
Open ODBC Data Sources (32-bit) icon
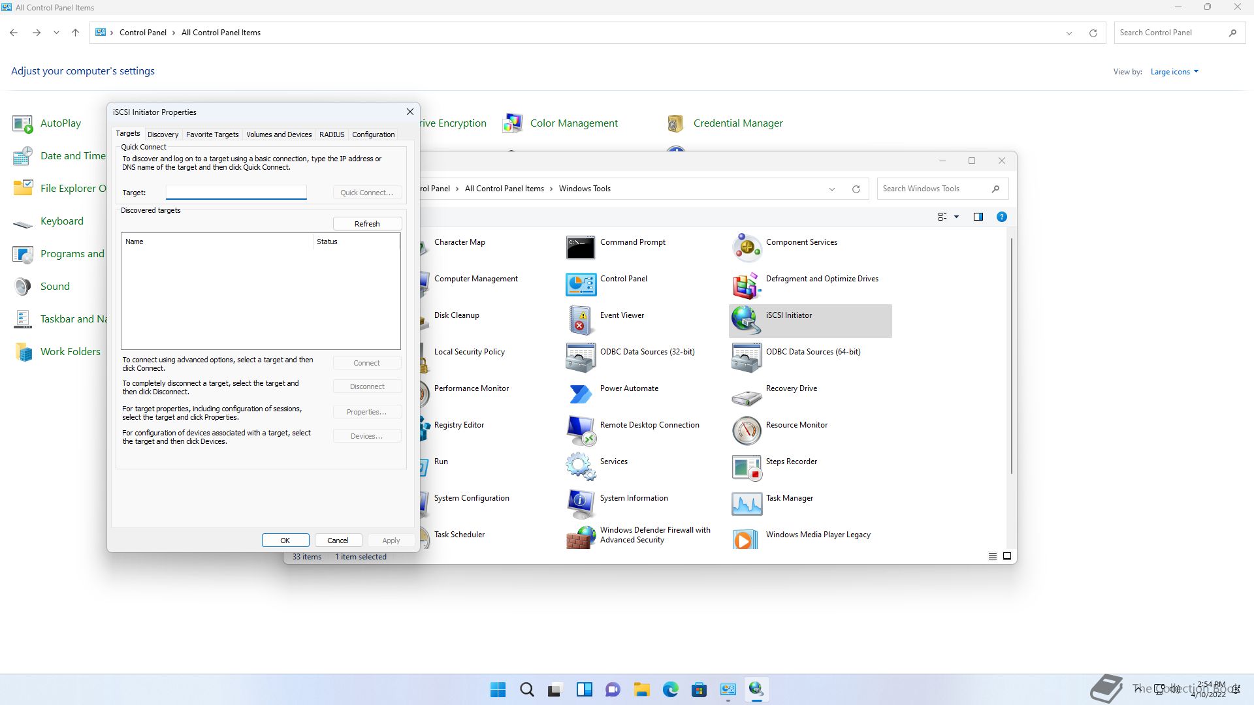click(x=581, y=357)
